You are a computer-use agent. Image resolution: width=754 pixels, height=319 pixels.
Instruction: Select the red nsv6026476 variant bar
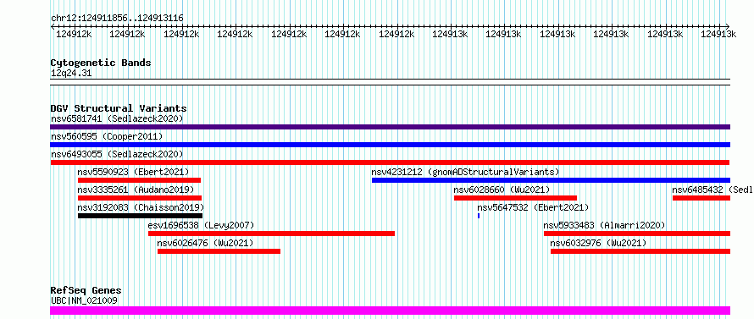click(219, 251)
